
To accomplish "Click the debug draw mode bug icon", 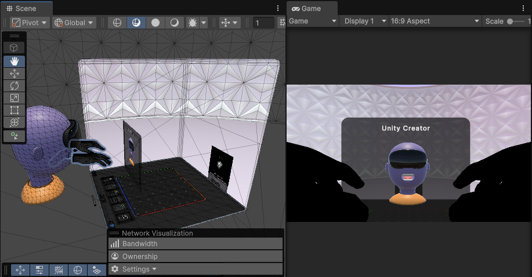I will [193, 23].
